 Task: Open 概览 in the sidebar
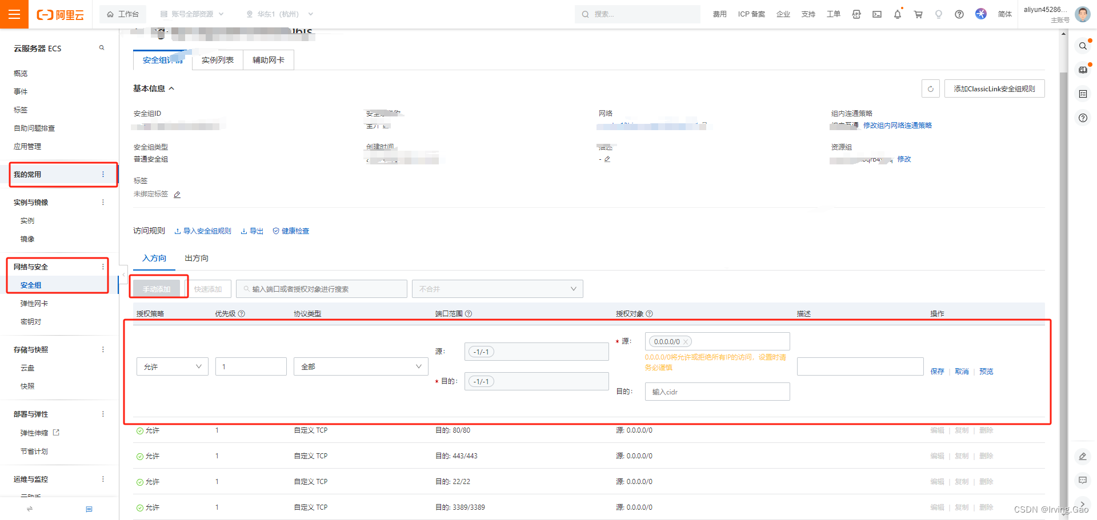(21, 73)
